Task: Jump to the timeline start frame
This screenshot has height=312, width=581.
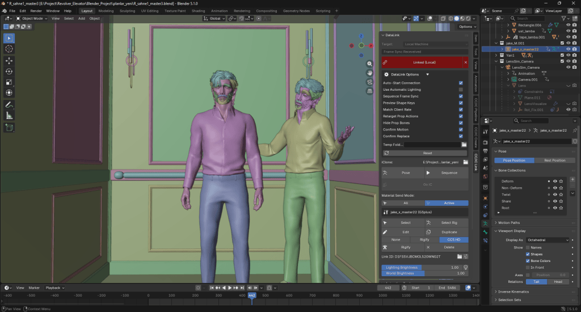Action: point(212,288)
